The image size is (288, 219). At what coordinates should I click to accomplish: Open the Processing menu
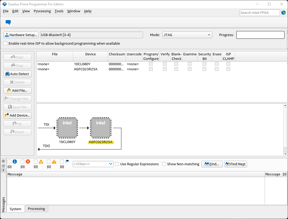pyautogui.click(x=42, y=11)
